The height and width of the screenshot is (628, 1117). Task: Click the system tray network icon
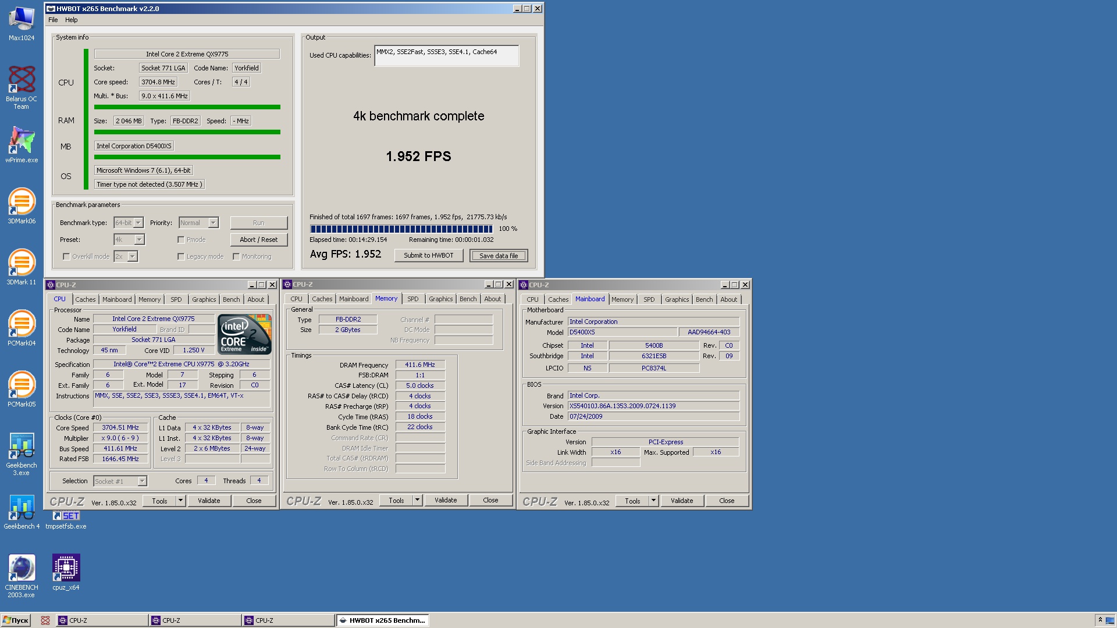[1110, 621]
